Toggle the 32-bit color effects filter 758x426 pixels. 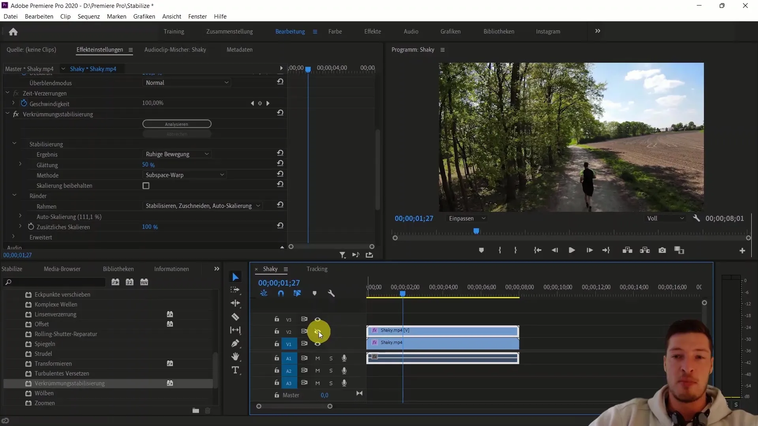(x=129, y=282)
